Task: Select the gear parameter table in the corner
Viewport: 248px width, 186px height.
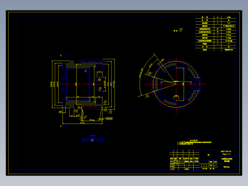Action: 216,33
